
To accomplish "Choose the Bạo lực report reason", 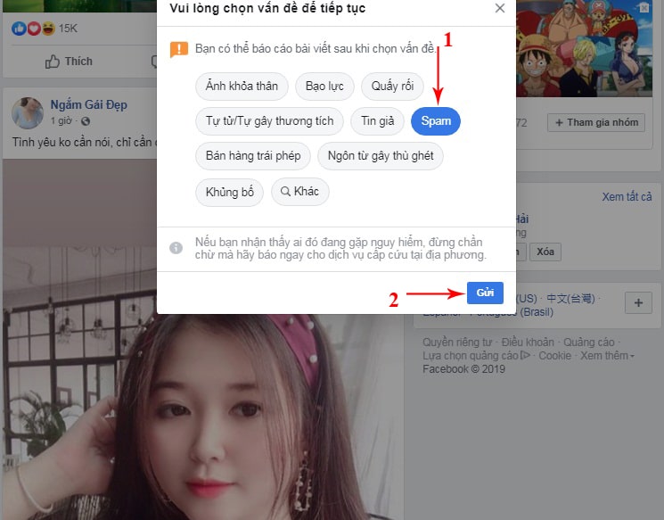I will 325,87.
